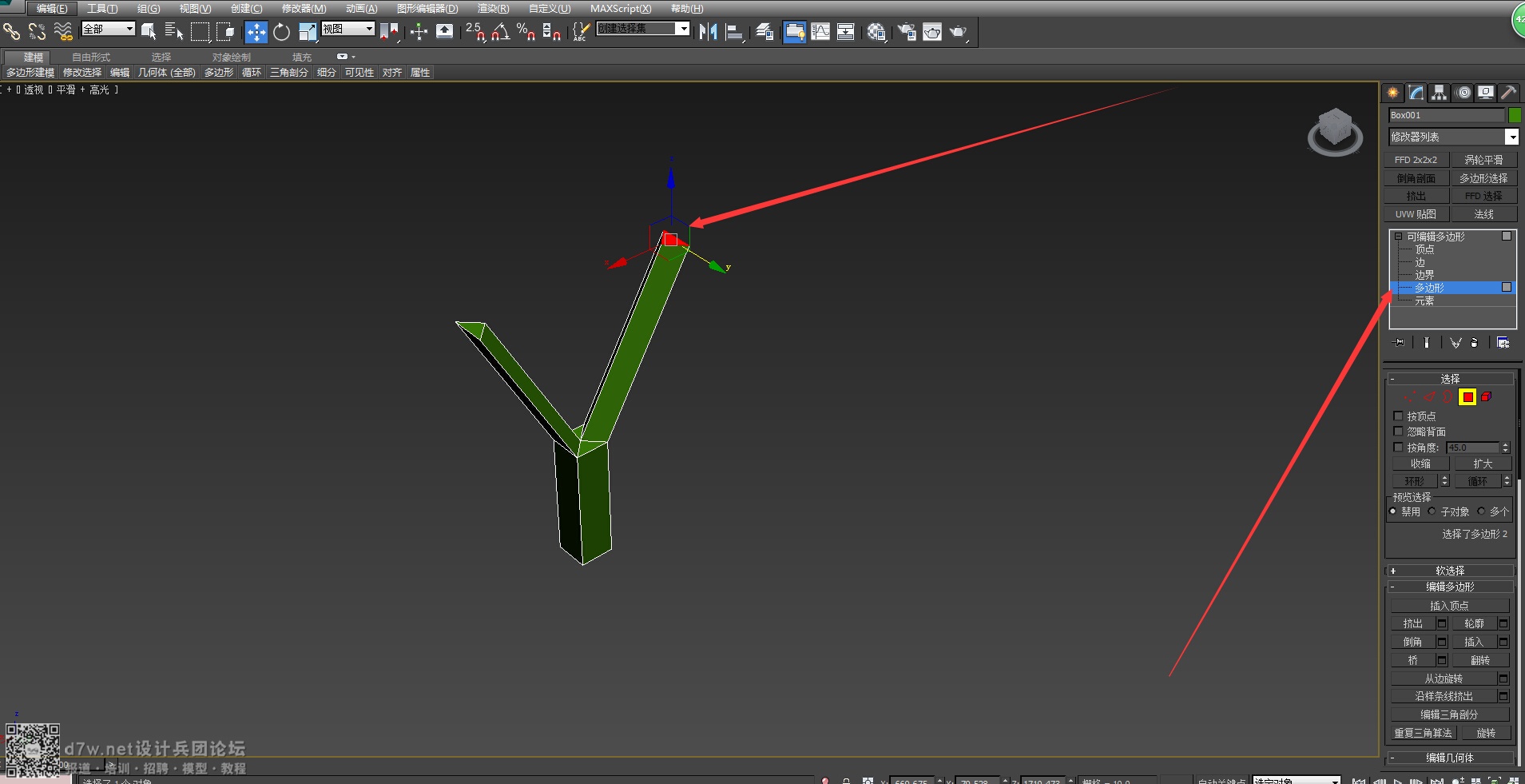Click the Bind to Space Warp icon
Image resolution: width=1525 pixels, height=784 pixels.
tap(63, 31)
